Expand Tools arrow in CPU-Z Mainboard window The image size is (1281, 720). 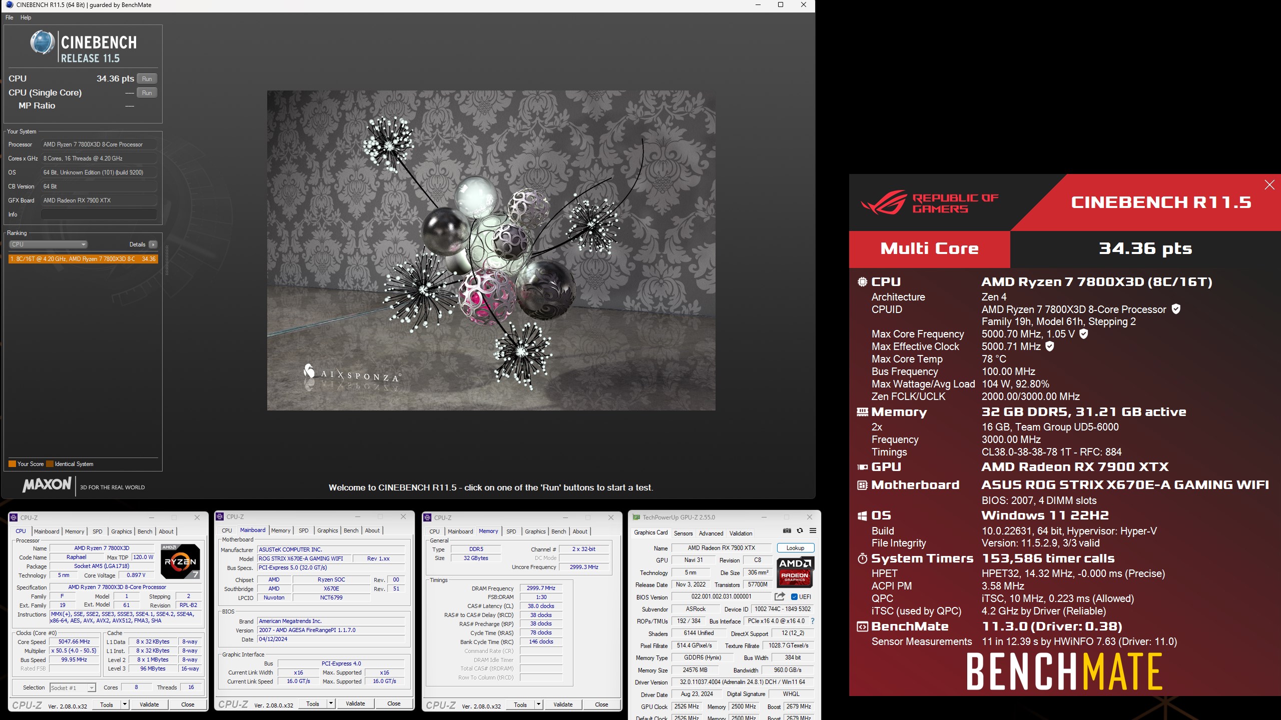[331, 703]
